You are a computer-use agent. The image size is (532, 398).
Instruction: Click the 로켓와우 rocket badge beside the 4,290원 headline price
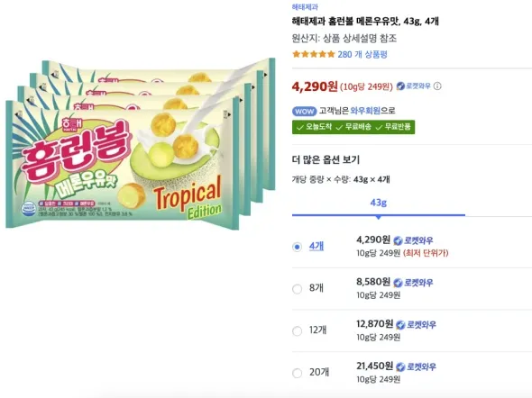click(x=413, y=86)
